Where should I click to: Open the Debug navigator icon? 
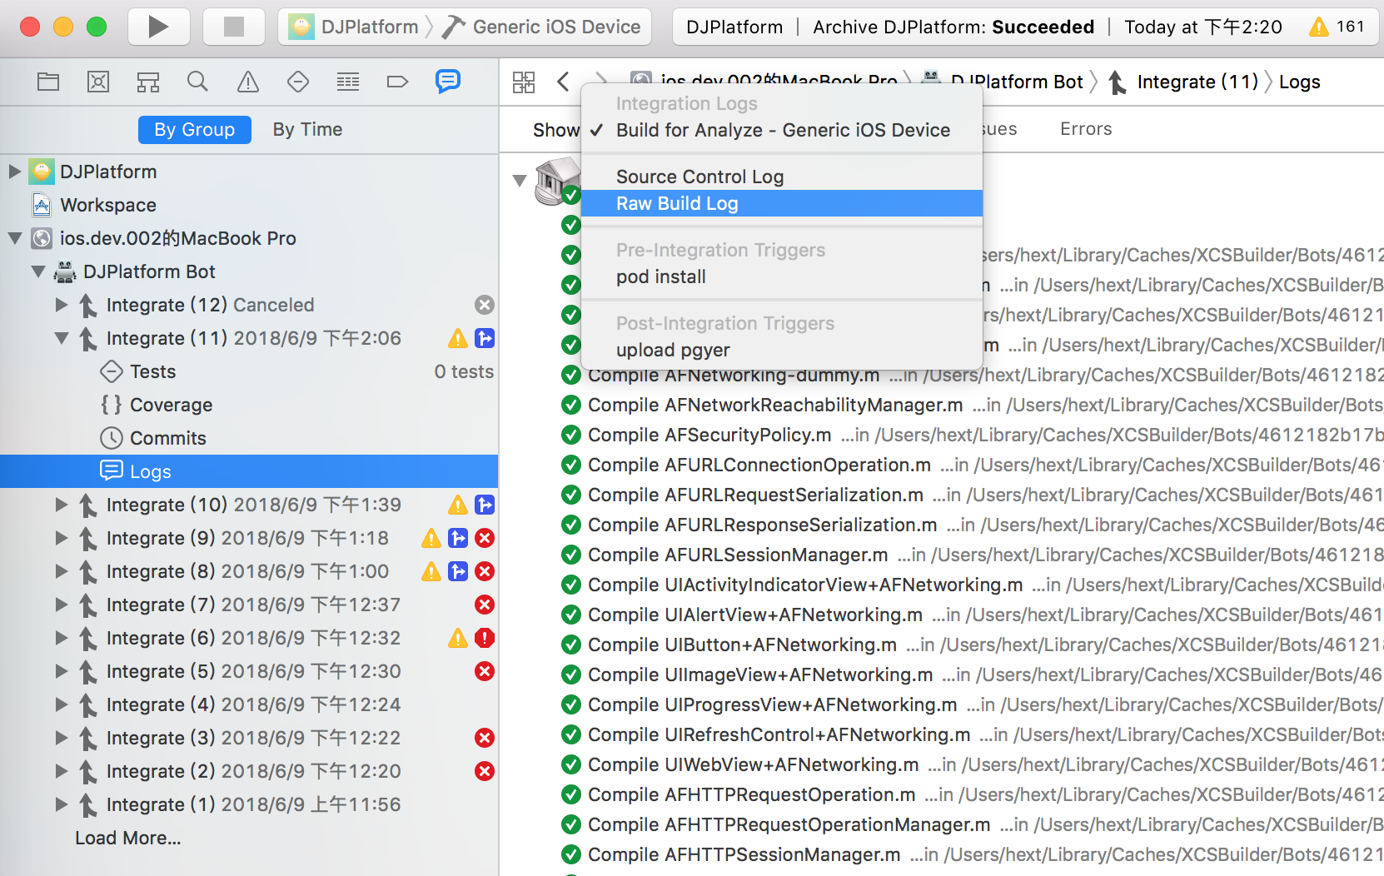(348, 82)
